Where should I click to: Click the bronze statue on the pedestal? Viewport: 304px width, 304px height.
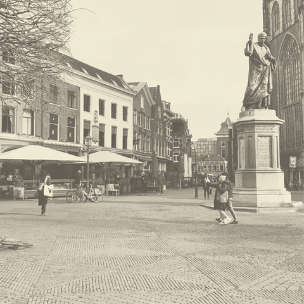(259, 72)
